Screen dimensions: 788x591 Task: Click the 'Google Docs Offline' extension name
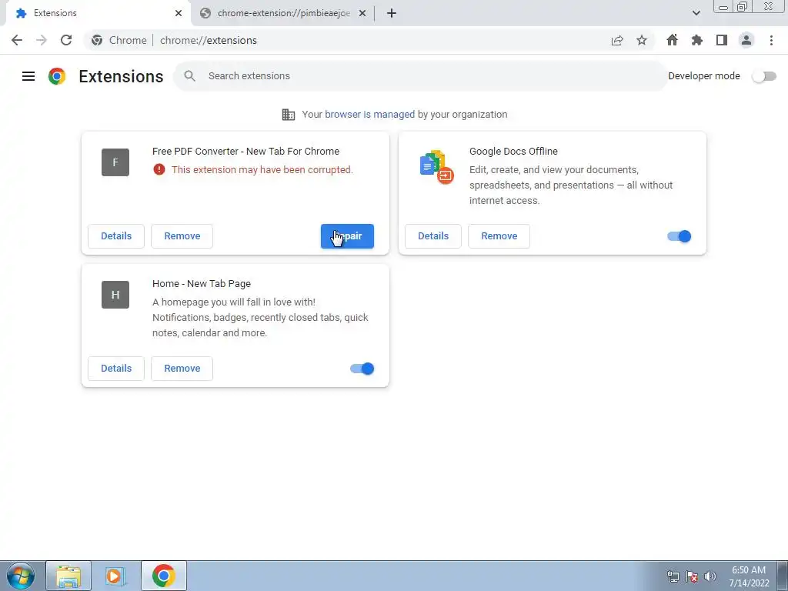pos(513,152)
